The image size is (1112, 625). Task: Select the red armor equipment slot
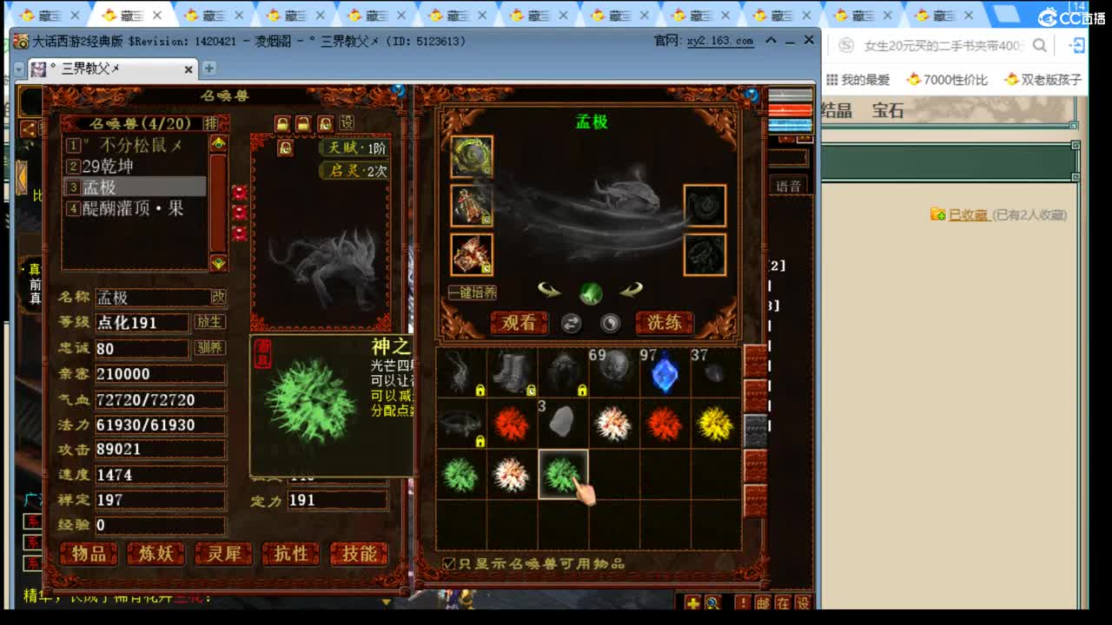coord(472,206)
